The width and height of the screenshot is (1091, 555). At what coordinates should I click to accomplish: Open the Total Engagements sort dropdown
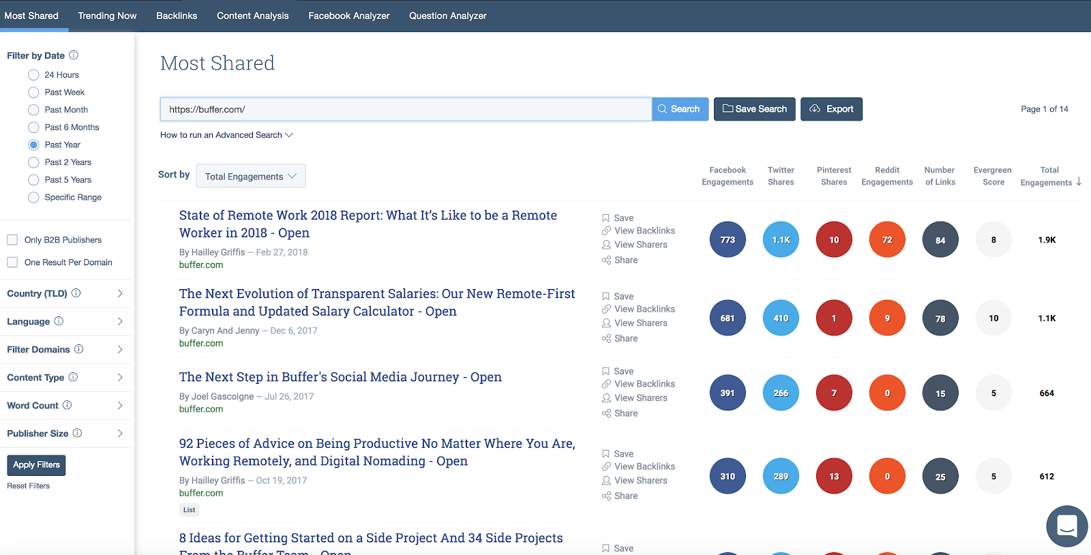point(250,176)
